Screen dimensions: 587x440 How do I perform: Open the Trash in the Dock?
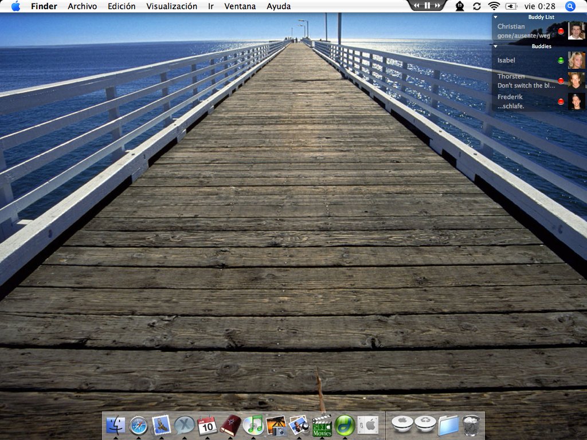[x=471, y=426]
